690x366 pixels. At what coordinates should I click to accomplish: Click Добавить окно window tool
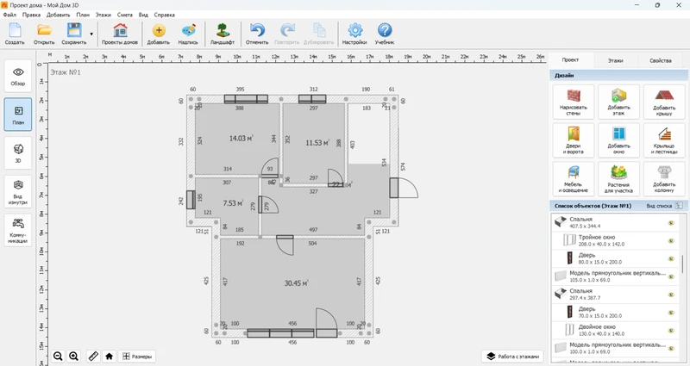click(618, 140)
